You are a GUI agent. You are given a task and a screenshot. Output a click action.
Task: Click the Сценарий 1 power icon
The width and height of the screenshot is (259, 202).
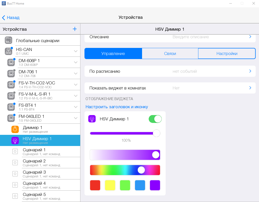(15, 152)
